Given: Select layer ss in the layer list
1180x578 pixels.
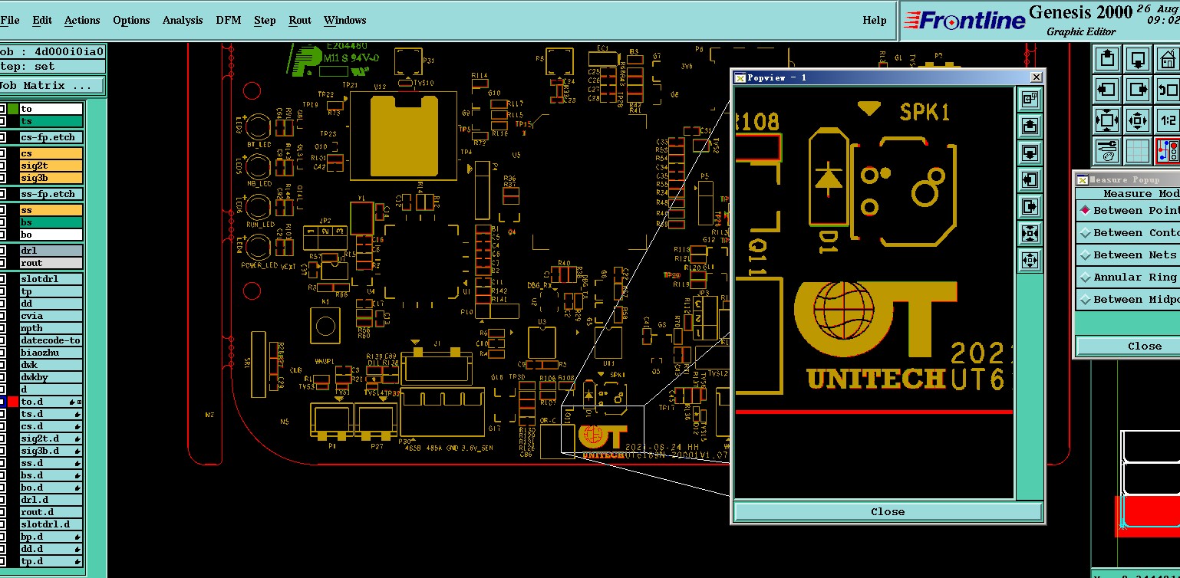Looking at the screenshot, I should 51,210.
